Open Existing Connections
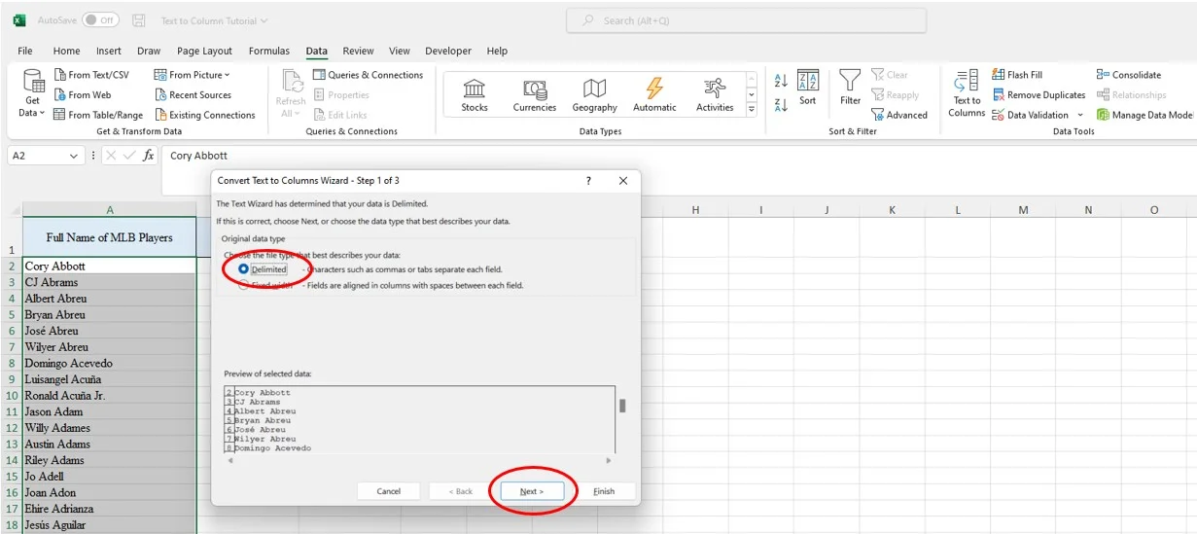Screen dimensions: 1197x534 (x=205, y=115)
